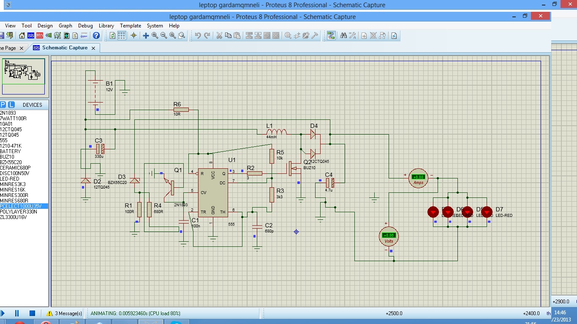
Task: Open the Bill of Materials icon
Action: click(x=75, y=36)
